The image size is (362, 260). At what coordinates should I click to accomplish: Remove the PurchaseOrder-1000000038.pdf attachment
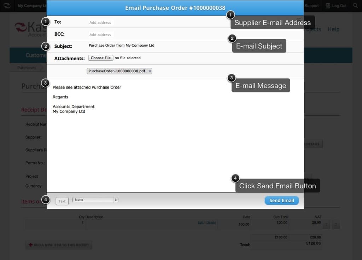point(150,71)
